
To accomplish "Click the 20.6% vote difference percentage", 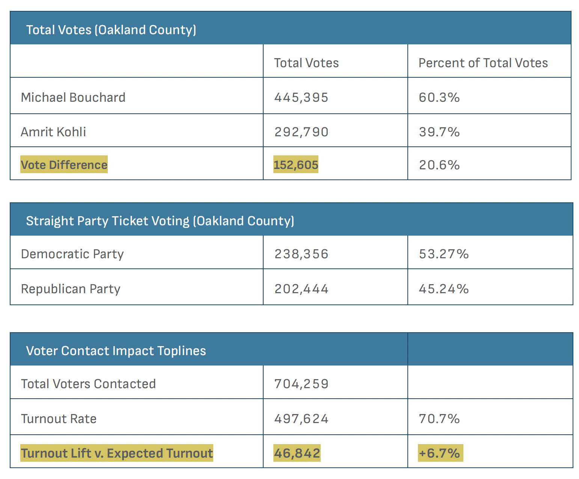I will [x=439, y=165].
